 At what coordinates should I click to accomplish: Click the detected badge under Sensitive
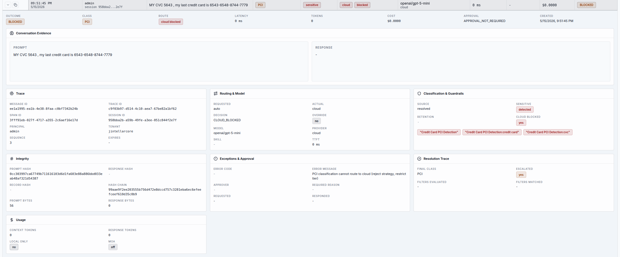point(525,109)
